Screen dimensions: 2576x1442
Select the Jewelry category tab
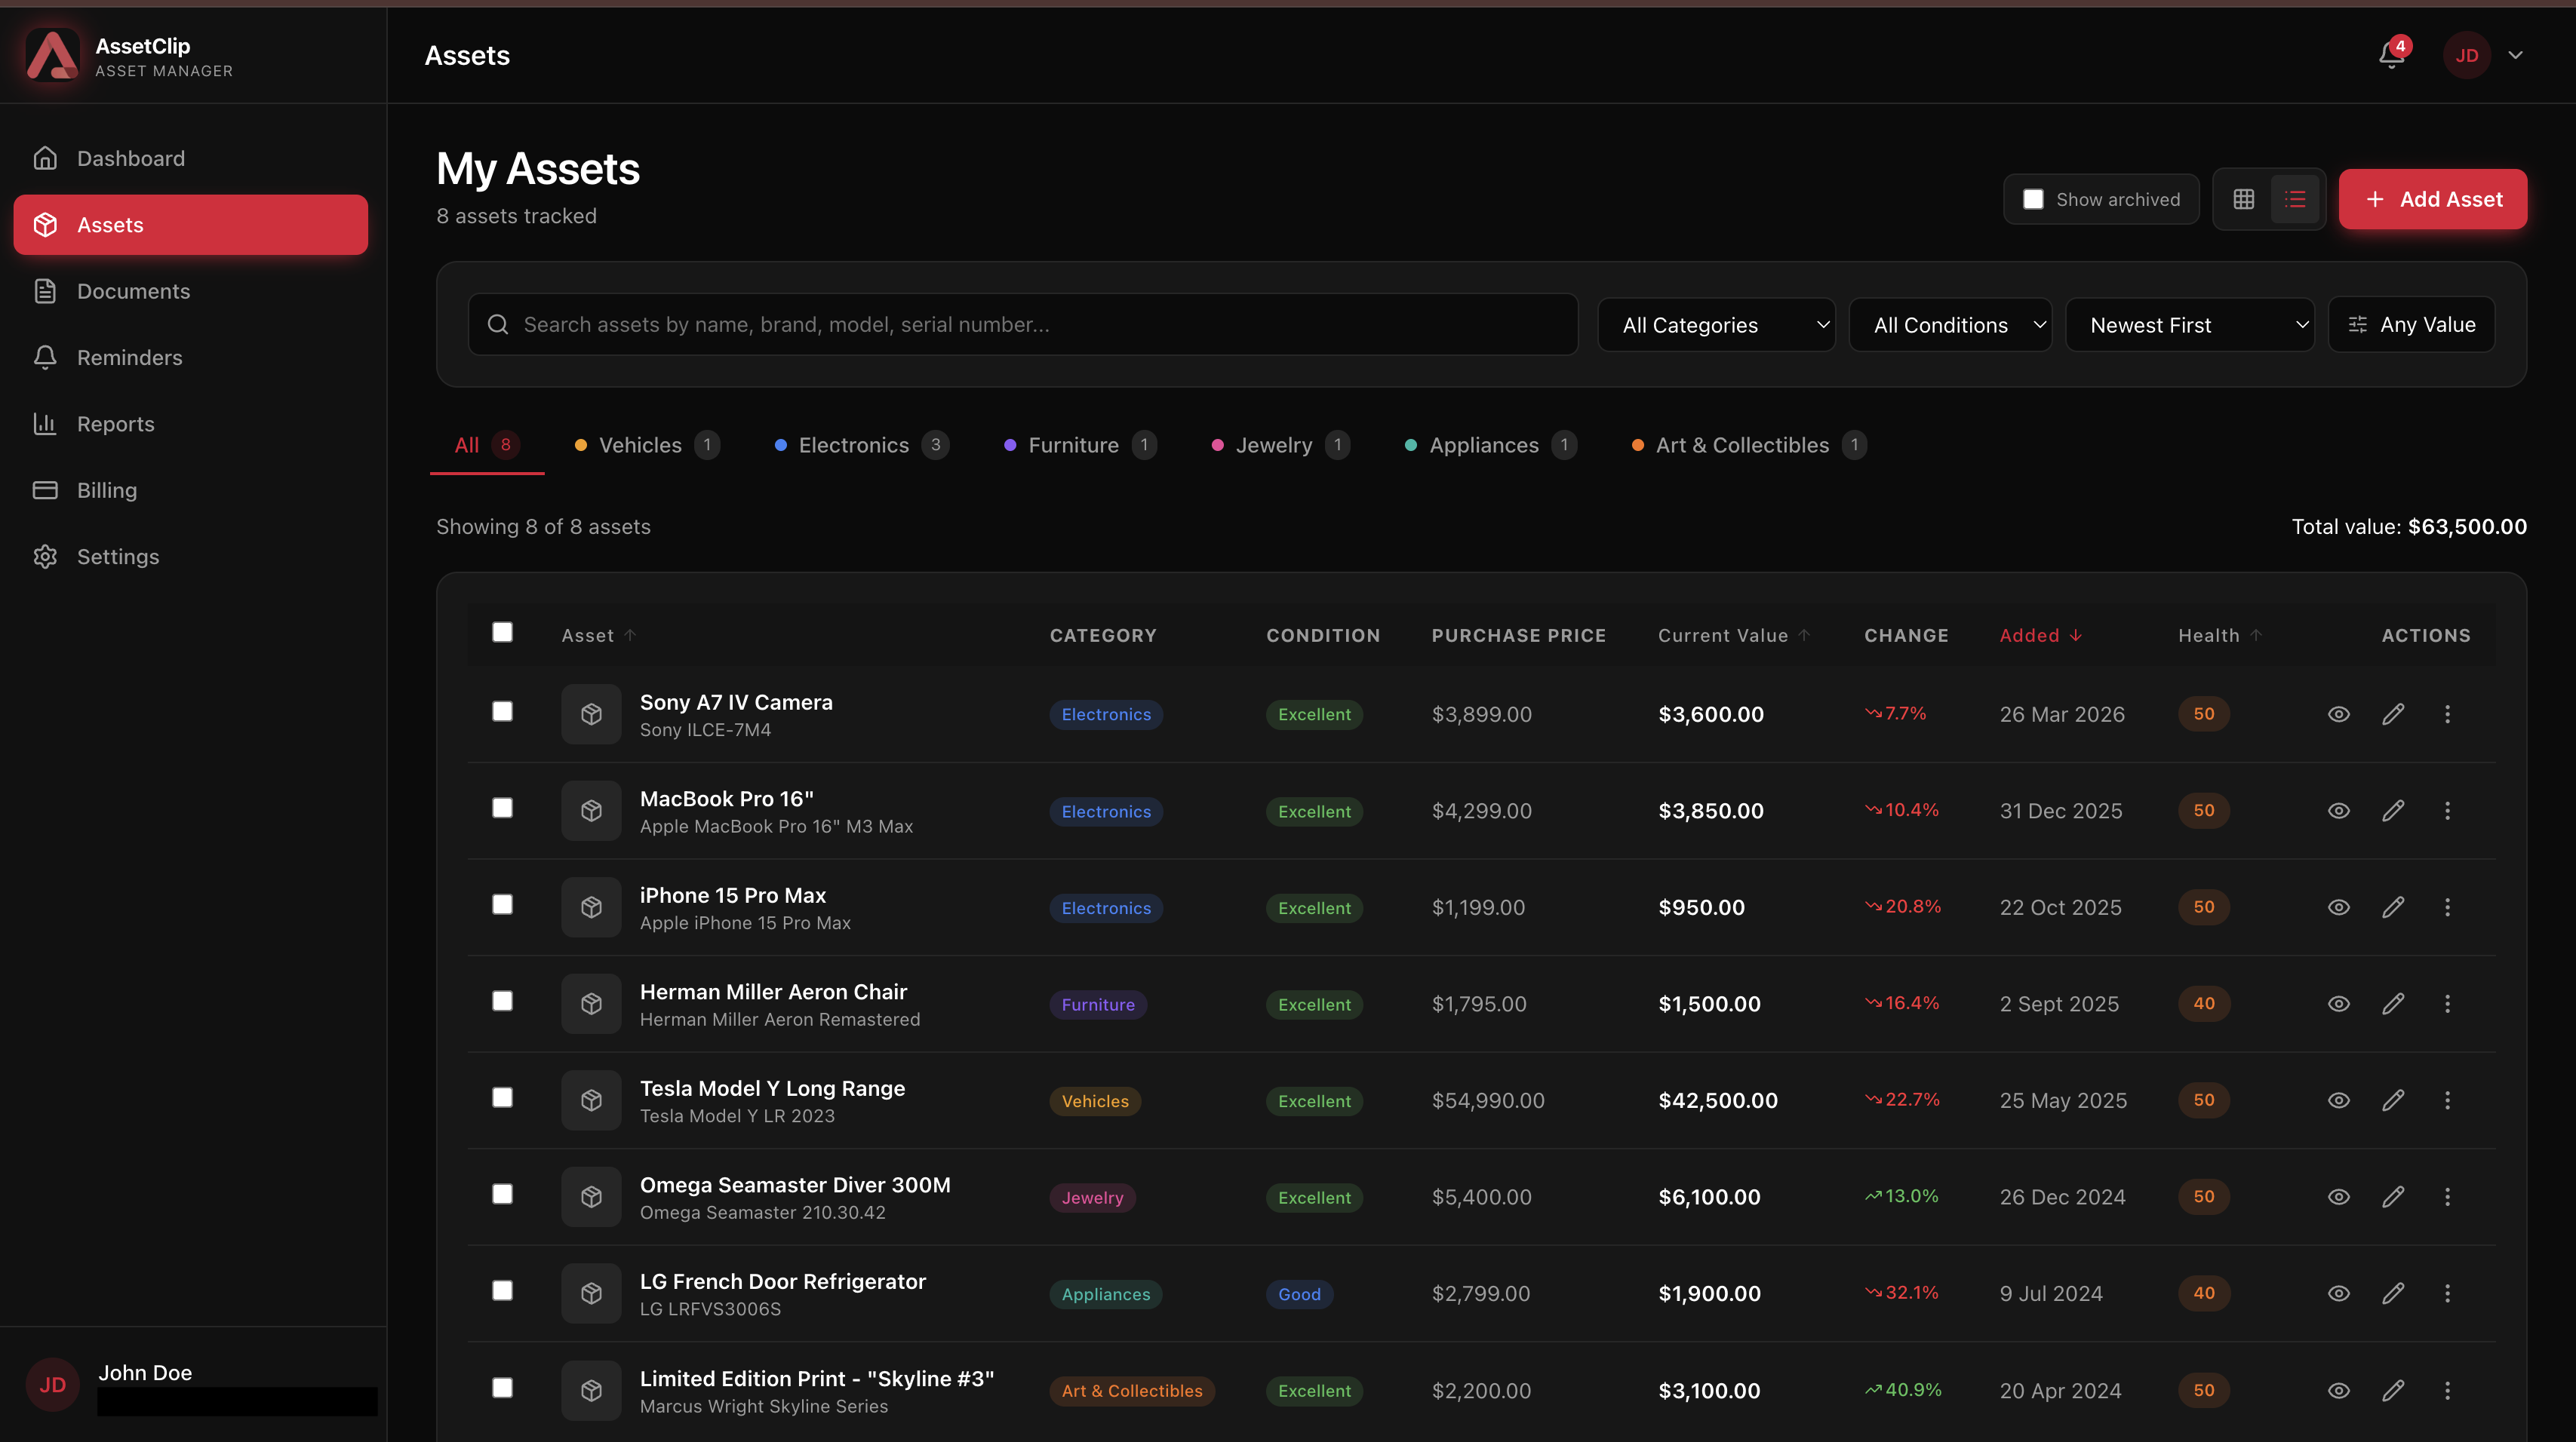[x=1280, y=445]
